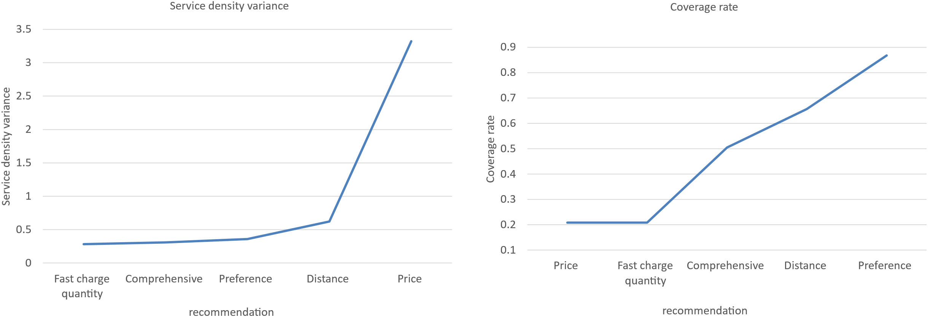The height and width of the screenshot is (317, 928).
Task: Select the vertical "Coverage rate" axis title
Action: [x=491, y=149]
